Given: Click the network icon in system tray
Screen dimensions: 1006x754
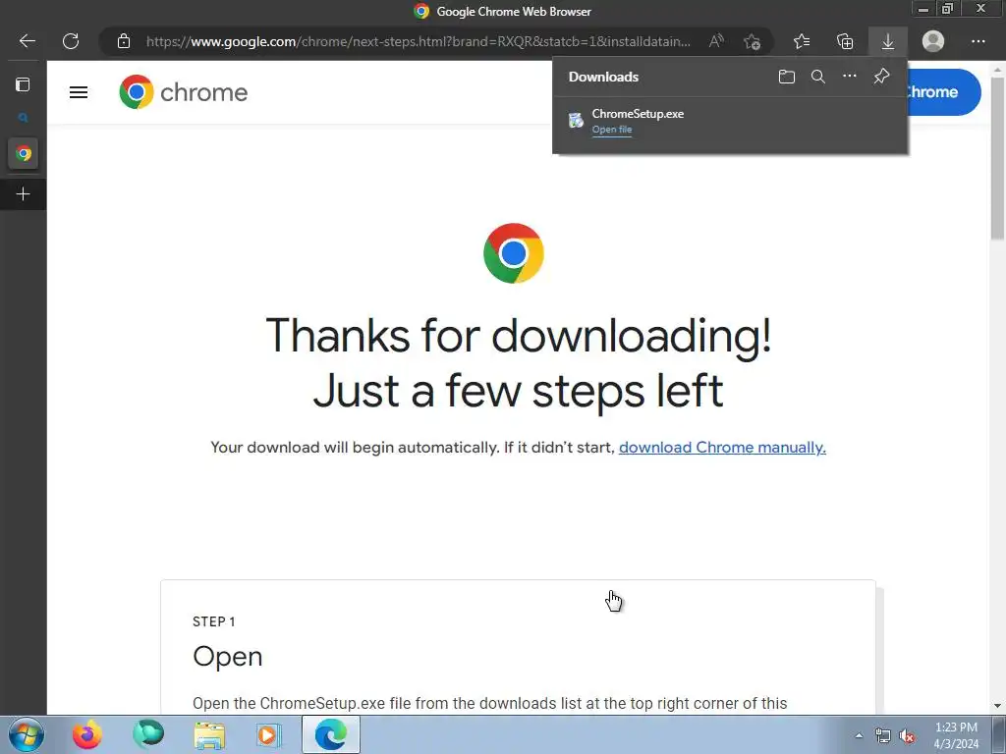Looking at the screenshot, I should click(883, 736).
